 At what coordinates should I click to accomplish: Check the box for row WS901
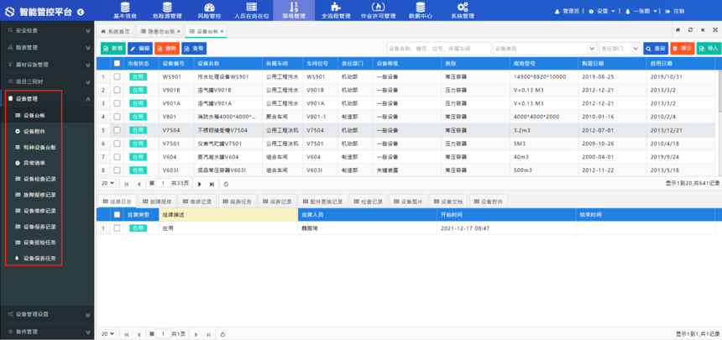click(x=117, y=76)
